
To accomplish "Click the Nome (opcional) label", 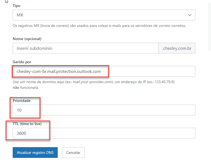I will point(27,39).
